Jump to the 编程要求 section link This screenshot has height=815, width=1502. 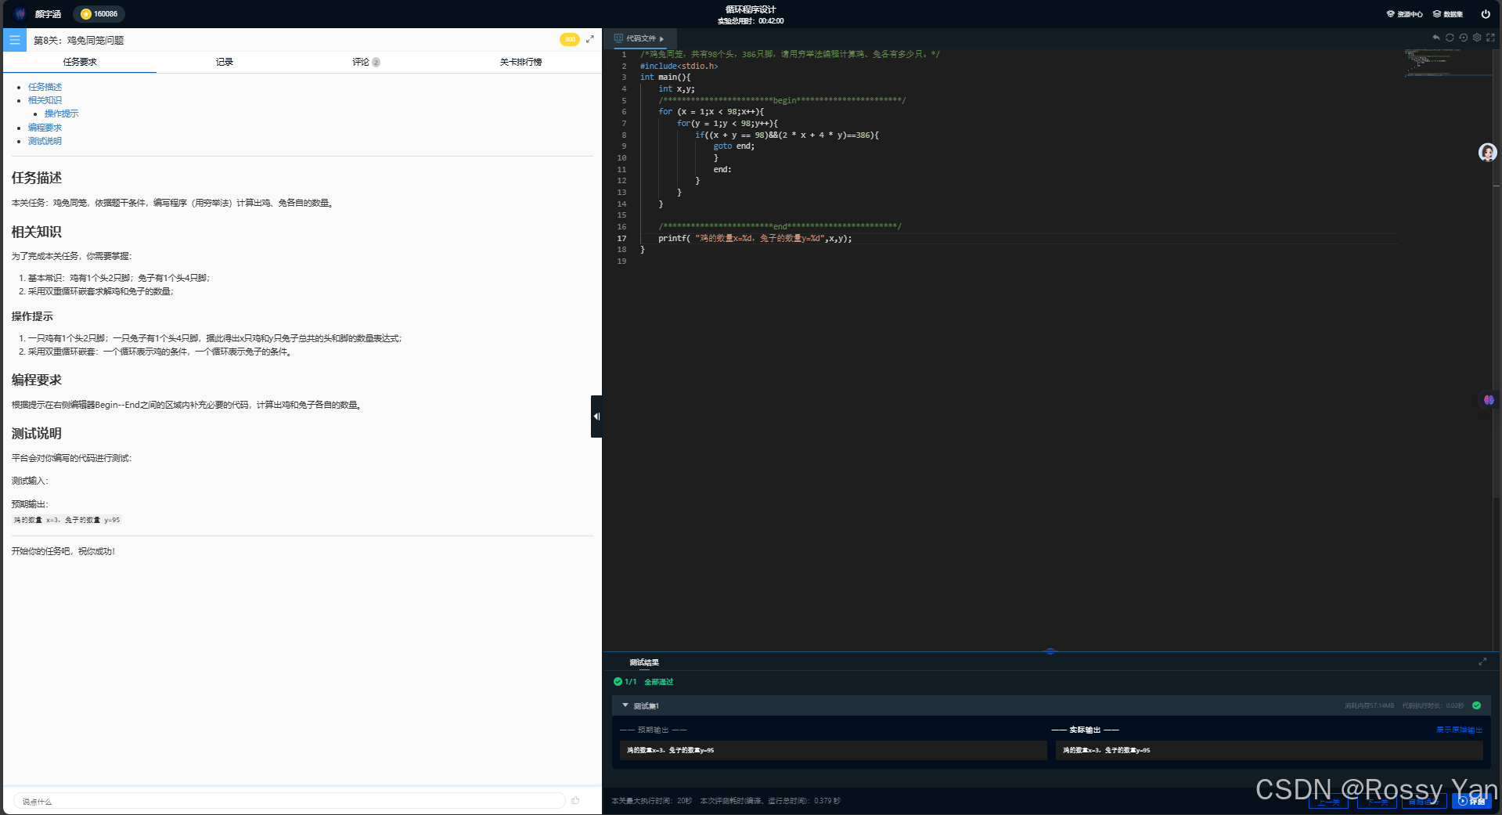tap(45, 128)
